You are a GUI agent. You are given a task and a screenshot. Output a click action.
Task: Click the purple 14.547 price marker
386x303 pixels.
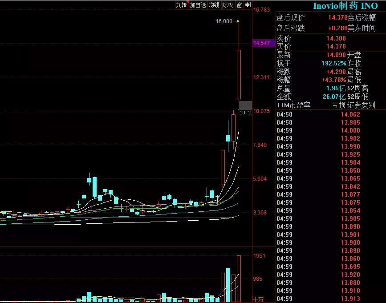coord(261,43)
